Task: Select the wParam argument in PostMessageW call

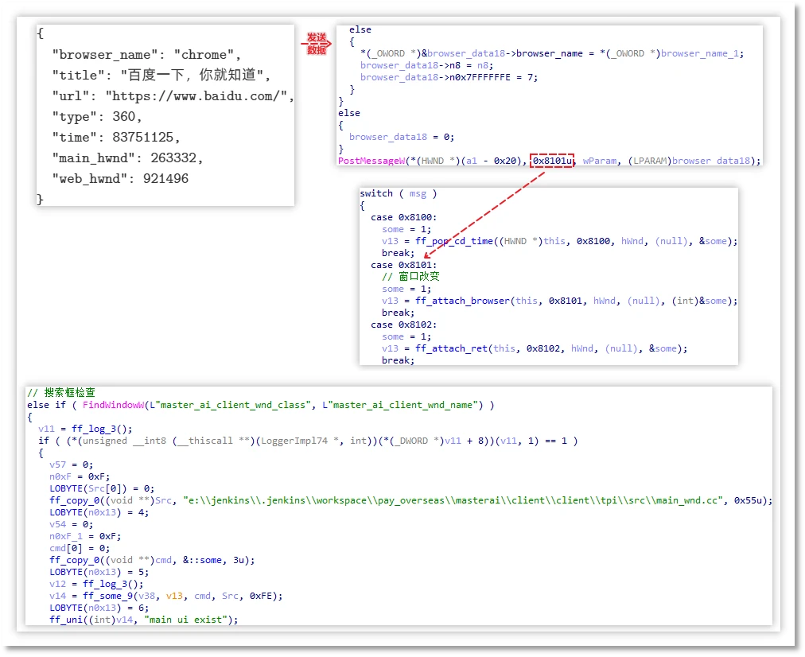Action: click(600, 161)
